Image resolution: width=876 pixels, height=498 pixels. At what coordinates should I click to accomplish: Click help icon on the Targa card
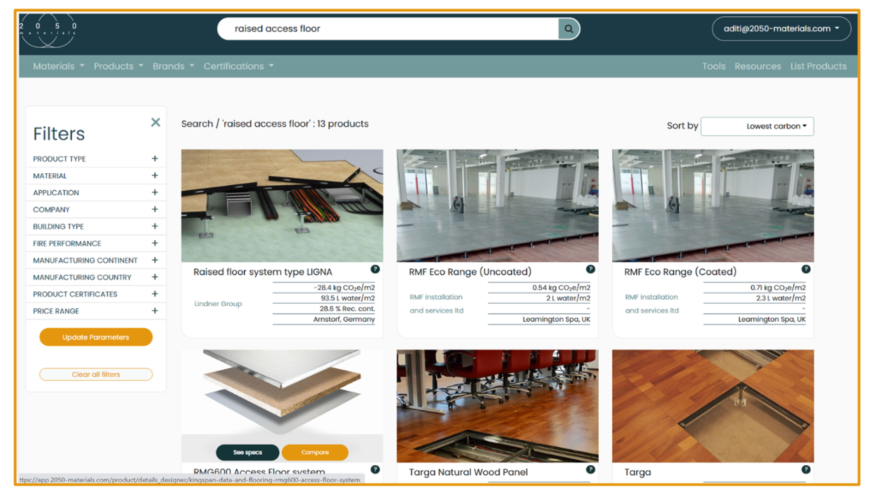pyautogui.click(x=806, y=470)
